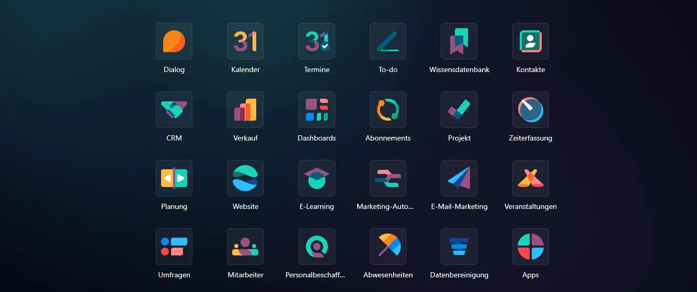The image size is (697, 292).
Task: Open the Wissensdatenbank bookmark icon
Action: coord(459,41)
